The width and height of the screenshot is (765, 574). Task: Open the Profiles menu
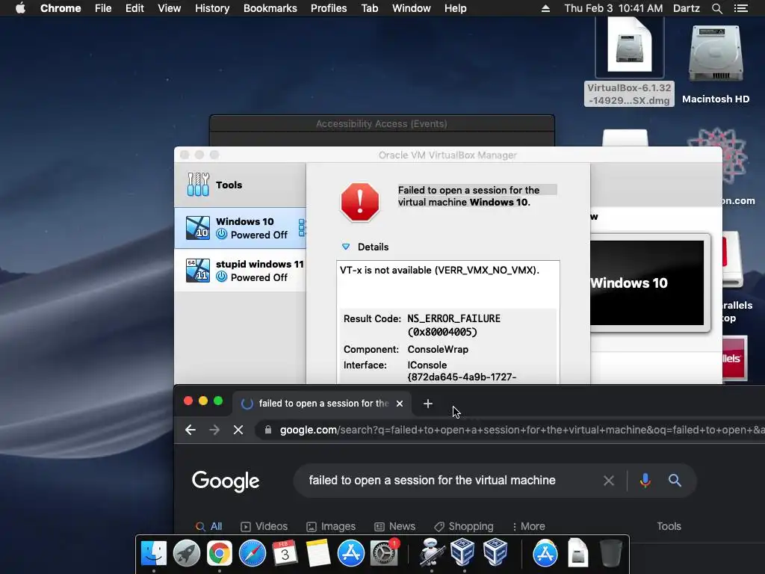329,8
